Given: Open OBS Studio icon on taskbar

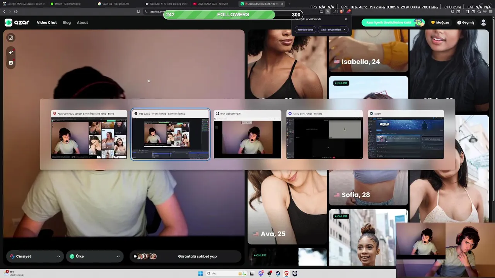Looking at the screenshot, I should tap(270, 273).
